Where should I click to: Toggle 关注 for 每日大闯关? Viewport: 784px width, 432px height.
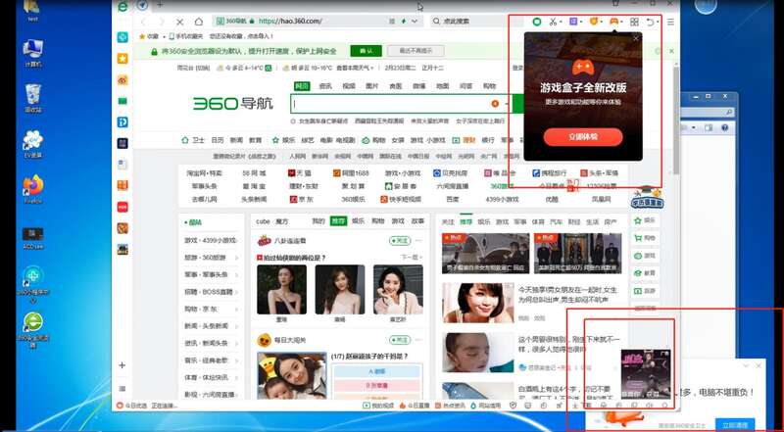tap(400, 340)
